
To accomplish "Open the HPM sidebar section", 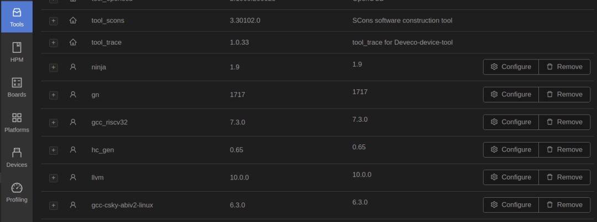I will 17,52.
